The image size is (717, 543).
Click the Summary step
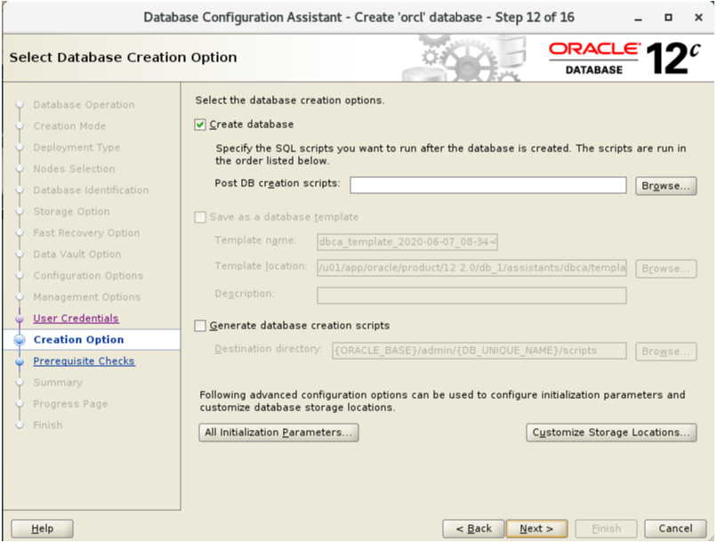point(58,383)
